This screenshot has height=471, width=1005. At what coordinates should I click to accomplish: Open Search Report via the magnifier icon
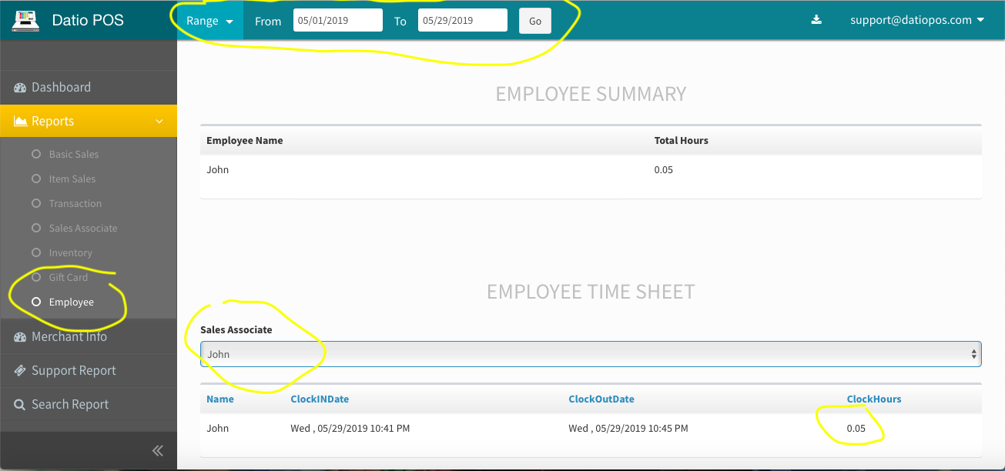[x=19, y=404]
